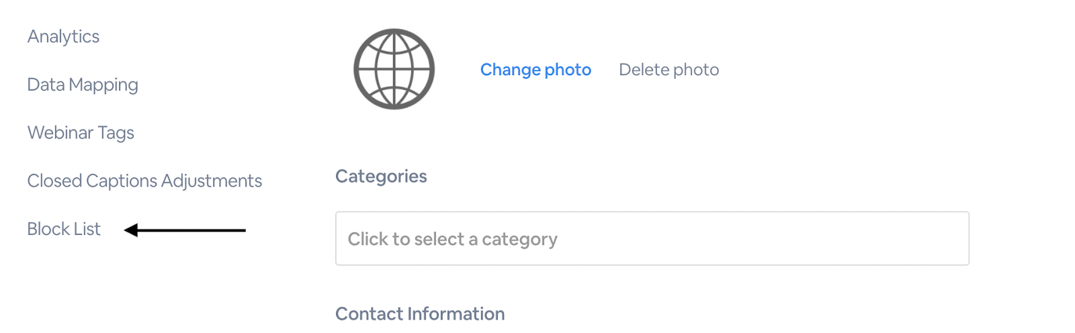Click the Contact Information heading

click(x=420, y=314)
